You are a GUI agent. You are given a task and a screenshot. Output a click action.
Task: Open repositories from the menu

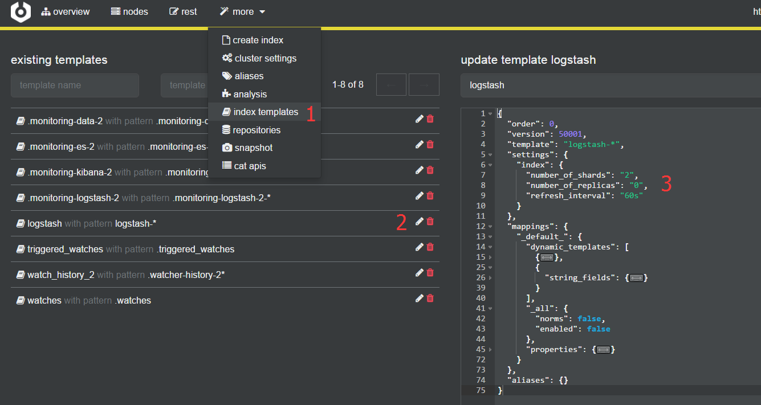(264, 130)
